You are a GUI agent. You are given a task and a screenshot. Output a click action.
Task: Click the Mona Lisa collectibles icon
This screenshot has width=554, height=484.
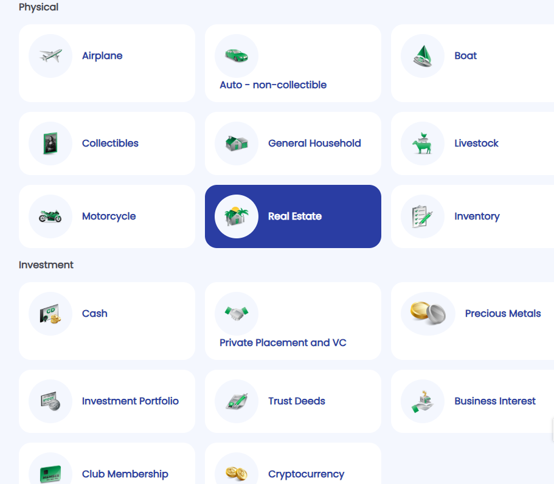(50, 143)
